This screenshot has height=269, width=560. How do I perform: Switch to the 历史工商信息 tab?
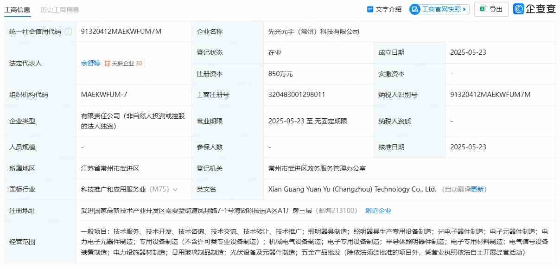pos(61,9)
